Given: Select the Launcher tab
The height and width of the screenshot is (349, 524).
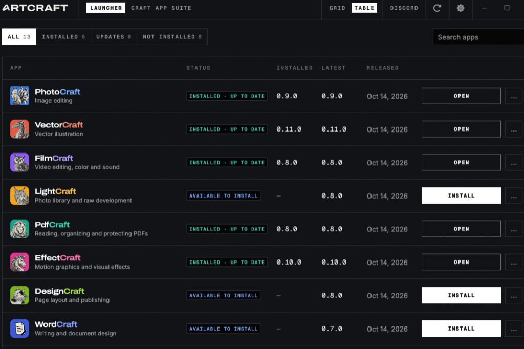Looking at the screenshot, I should click(x=105, y=8).
